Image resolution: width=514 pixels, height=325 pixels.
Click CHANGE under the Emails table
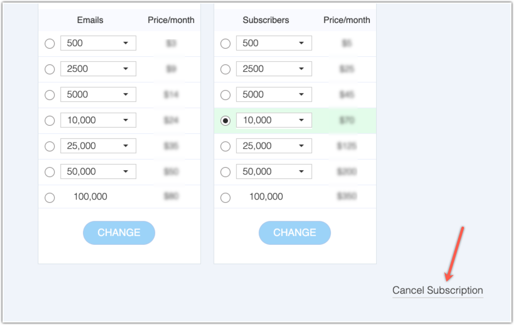click(x=119, y=232)
